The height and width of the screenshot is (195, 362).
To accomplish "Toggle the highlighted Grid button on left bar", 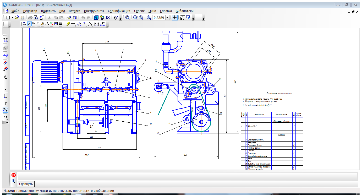I will tap(6, 110).
